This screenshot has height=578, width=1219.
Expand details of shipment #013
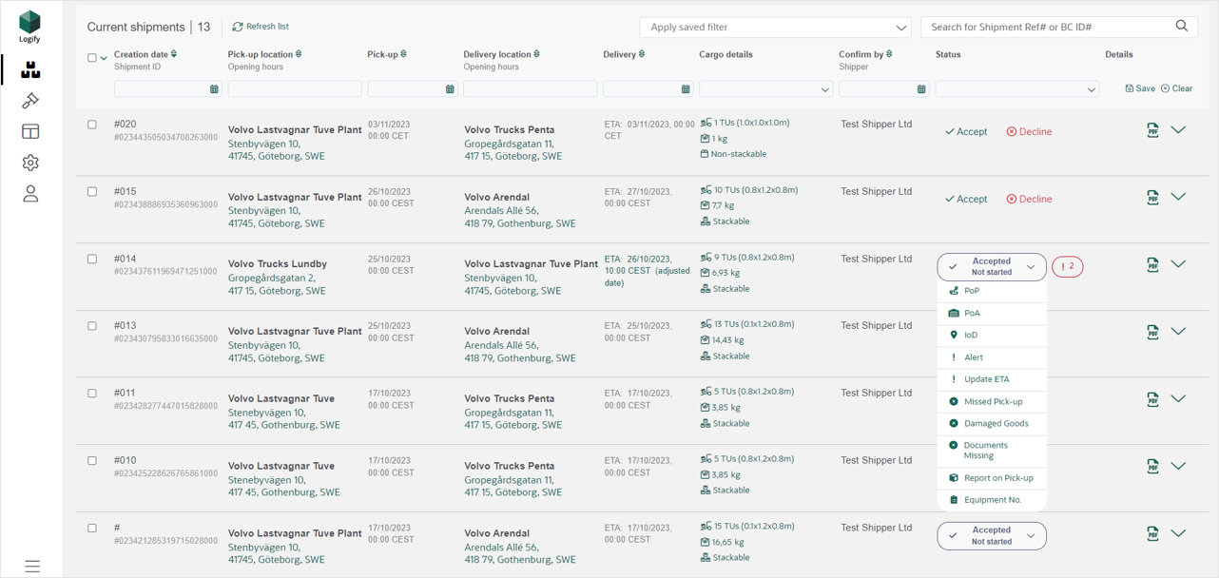click(1178, 332)
